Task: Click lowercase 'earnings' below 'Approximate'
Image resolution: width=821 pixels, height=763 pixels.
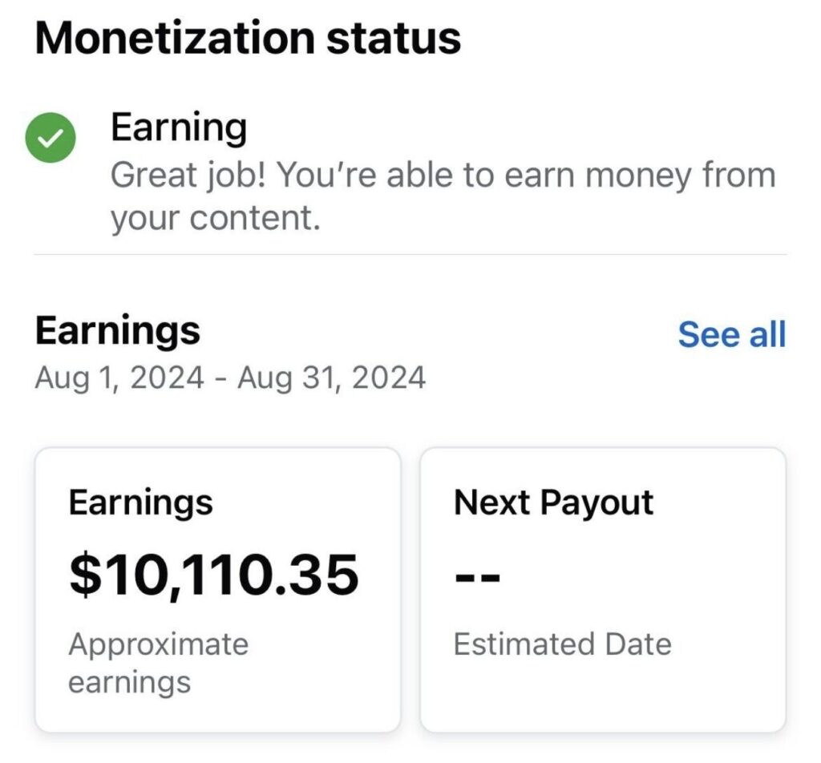Action: tap(129, 682)
